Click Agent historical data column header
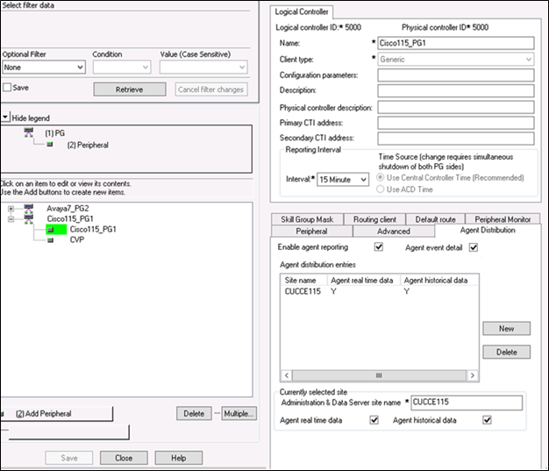Image resolution: width=549 pixels, height=471 pixels. tap(439, 280)
